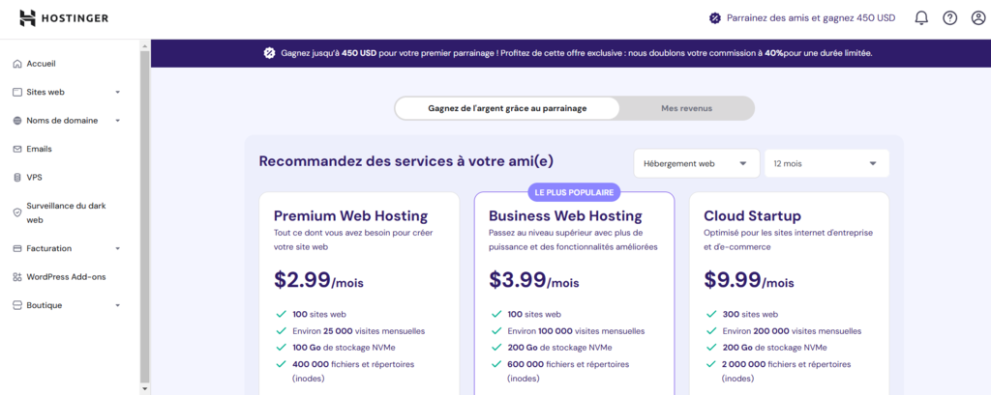This screenshot has height=395, width=991.
Task: Click checkmark beside "300 sites web"
Action: 709,314
